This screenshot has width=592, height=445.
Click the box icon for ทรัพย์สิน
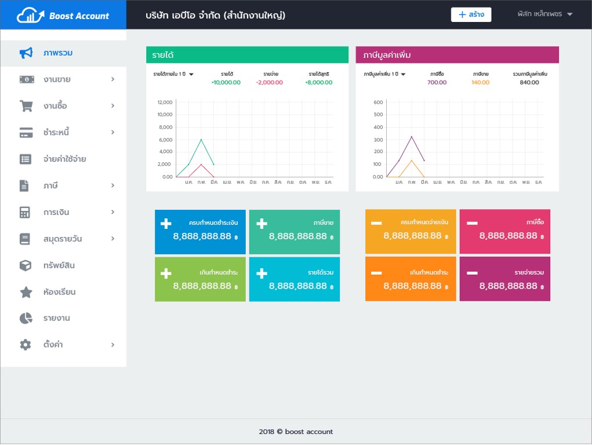(x=26, y=265)
